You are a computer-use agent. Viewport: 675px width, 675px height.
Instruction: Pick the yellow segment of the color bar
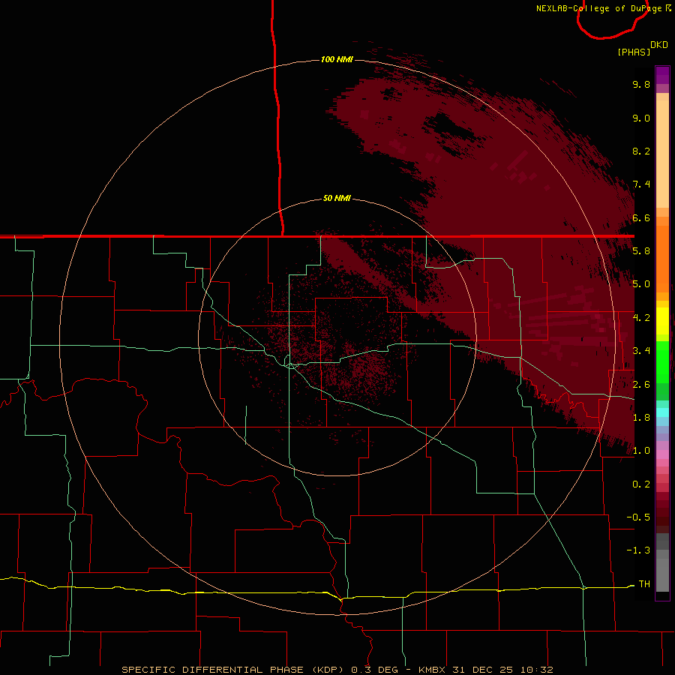point(662,321)
